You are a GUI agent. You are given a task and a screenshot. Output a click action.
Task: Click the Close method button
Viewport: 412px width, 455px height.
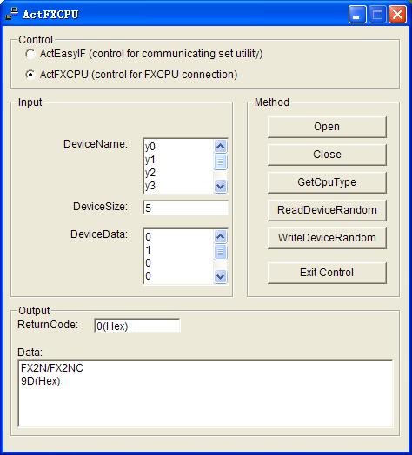pyautogui.click(x=327, y=155)
